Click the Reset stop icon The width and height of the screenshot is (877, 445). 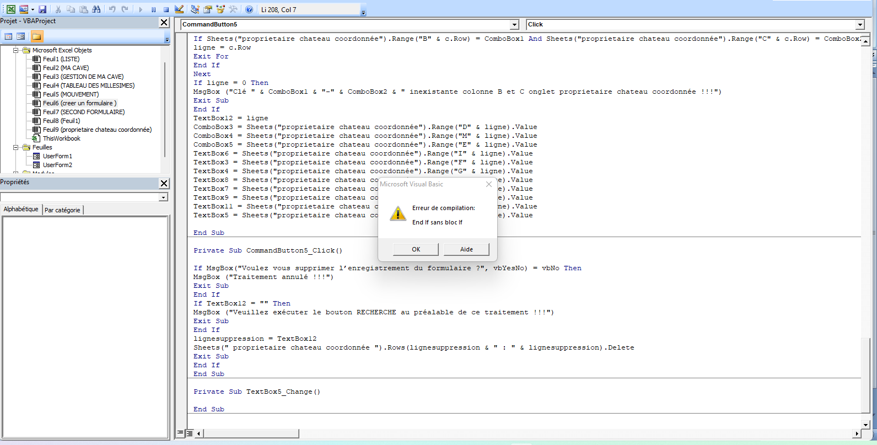166,9
